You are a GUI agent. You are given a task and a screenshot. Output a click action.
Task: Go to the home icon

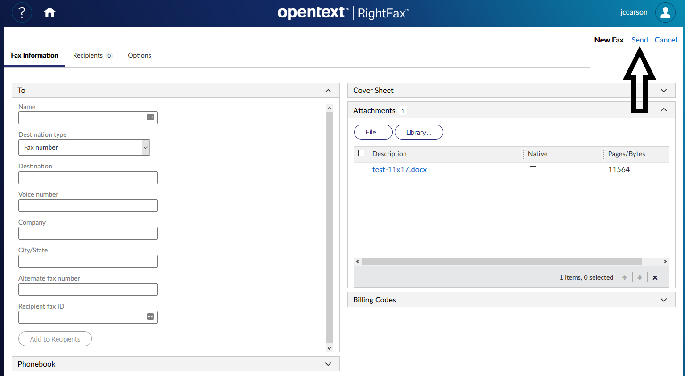pyautogui.click(x=50, y=13)
